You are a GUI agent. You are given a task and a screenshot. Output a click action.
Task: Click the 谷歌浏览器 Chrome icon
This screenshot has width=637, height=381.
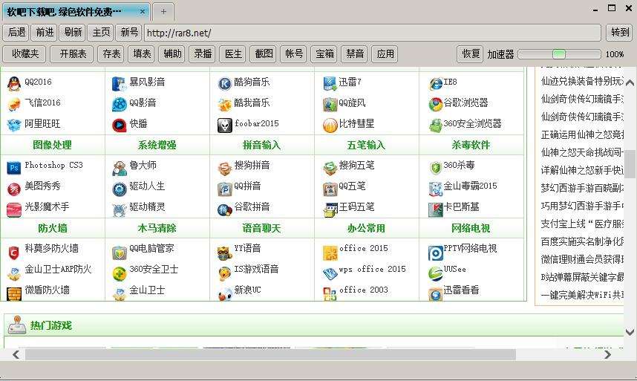[x=436, y=105]
